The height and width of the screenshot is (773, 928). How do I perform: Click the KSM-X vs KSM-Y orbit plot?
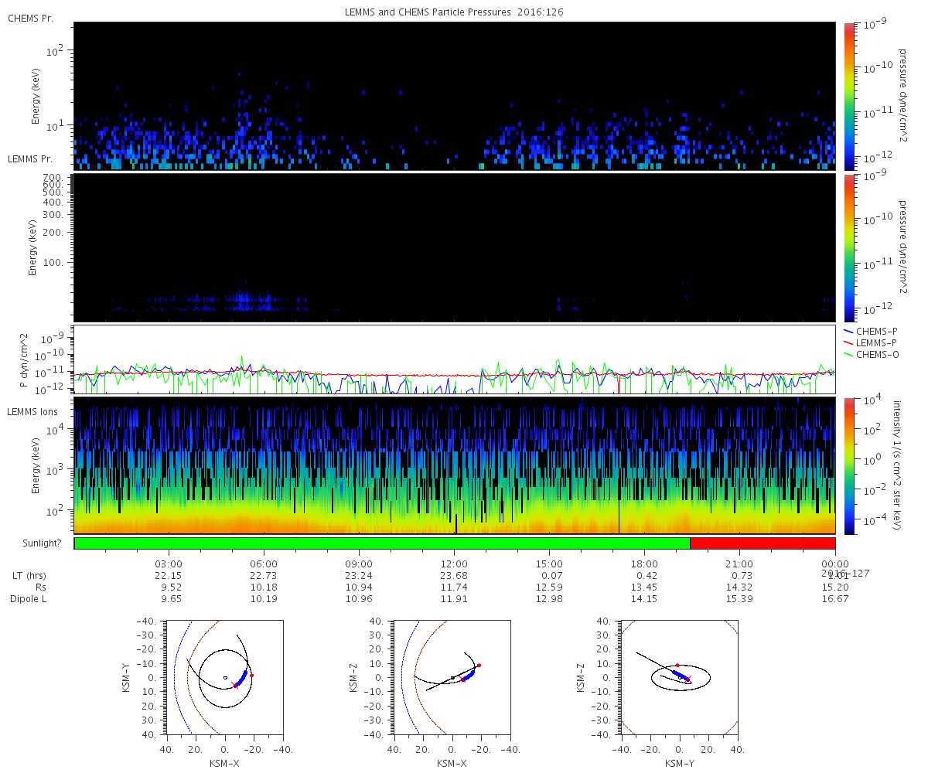tap(224, 677)
